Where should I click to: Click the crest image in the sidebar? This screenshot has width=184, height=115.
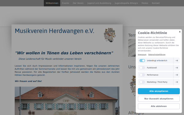coord(133,86)
